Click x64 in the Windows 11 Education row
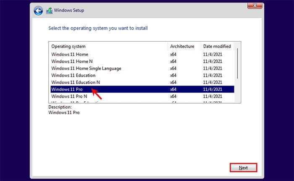 tap(173, 75)
